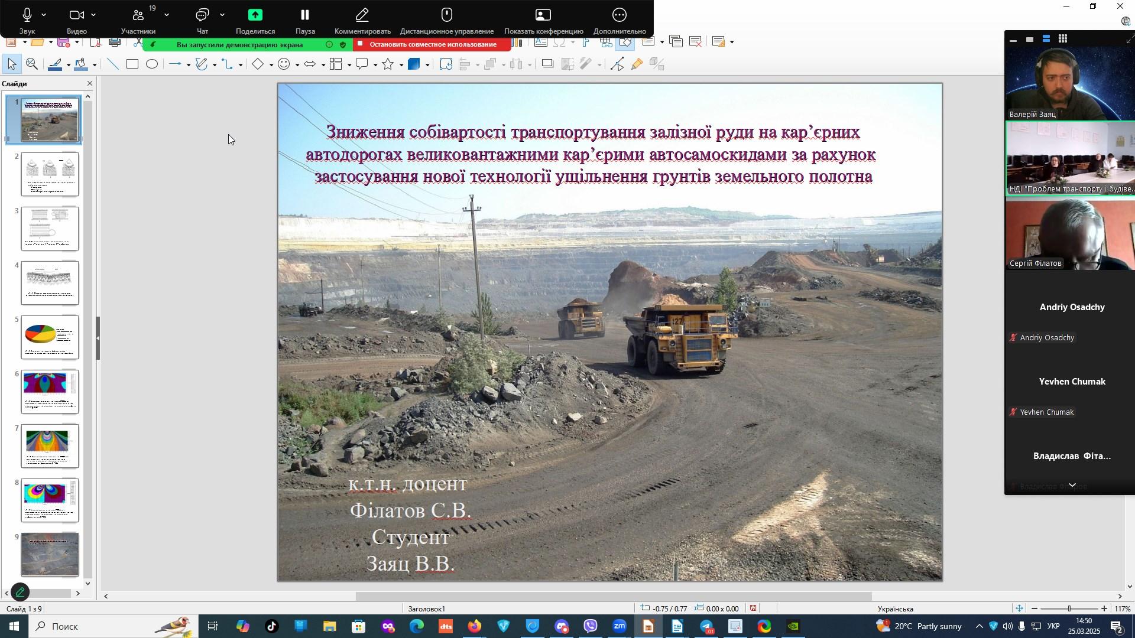Viewport: 1135px width, 638px height.
Task: Expand more participants chevron in video panel
Action: coord(1072,485)
